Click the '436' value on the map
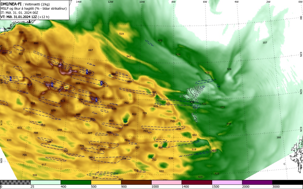This screenshot has height=189, width=303. click(x=178, y=54)
